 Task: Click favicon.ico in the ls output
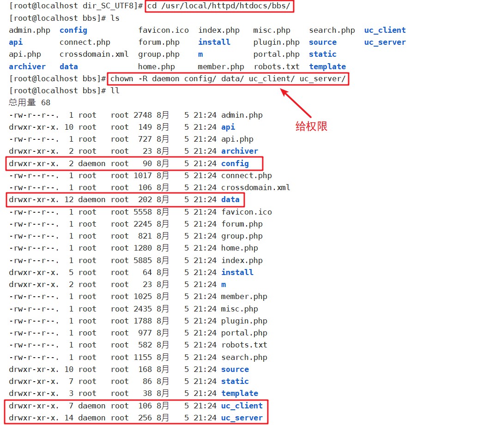(163, 30)
